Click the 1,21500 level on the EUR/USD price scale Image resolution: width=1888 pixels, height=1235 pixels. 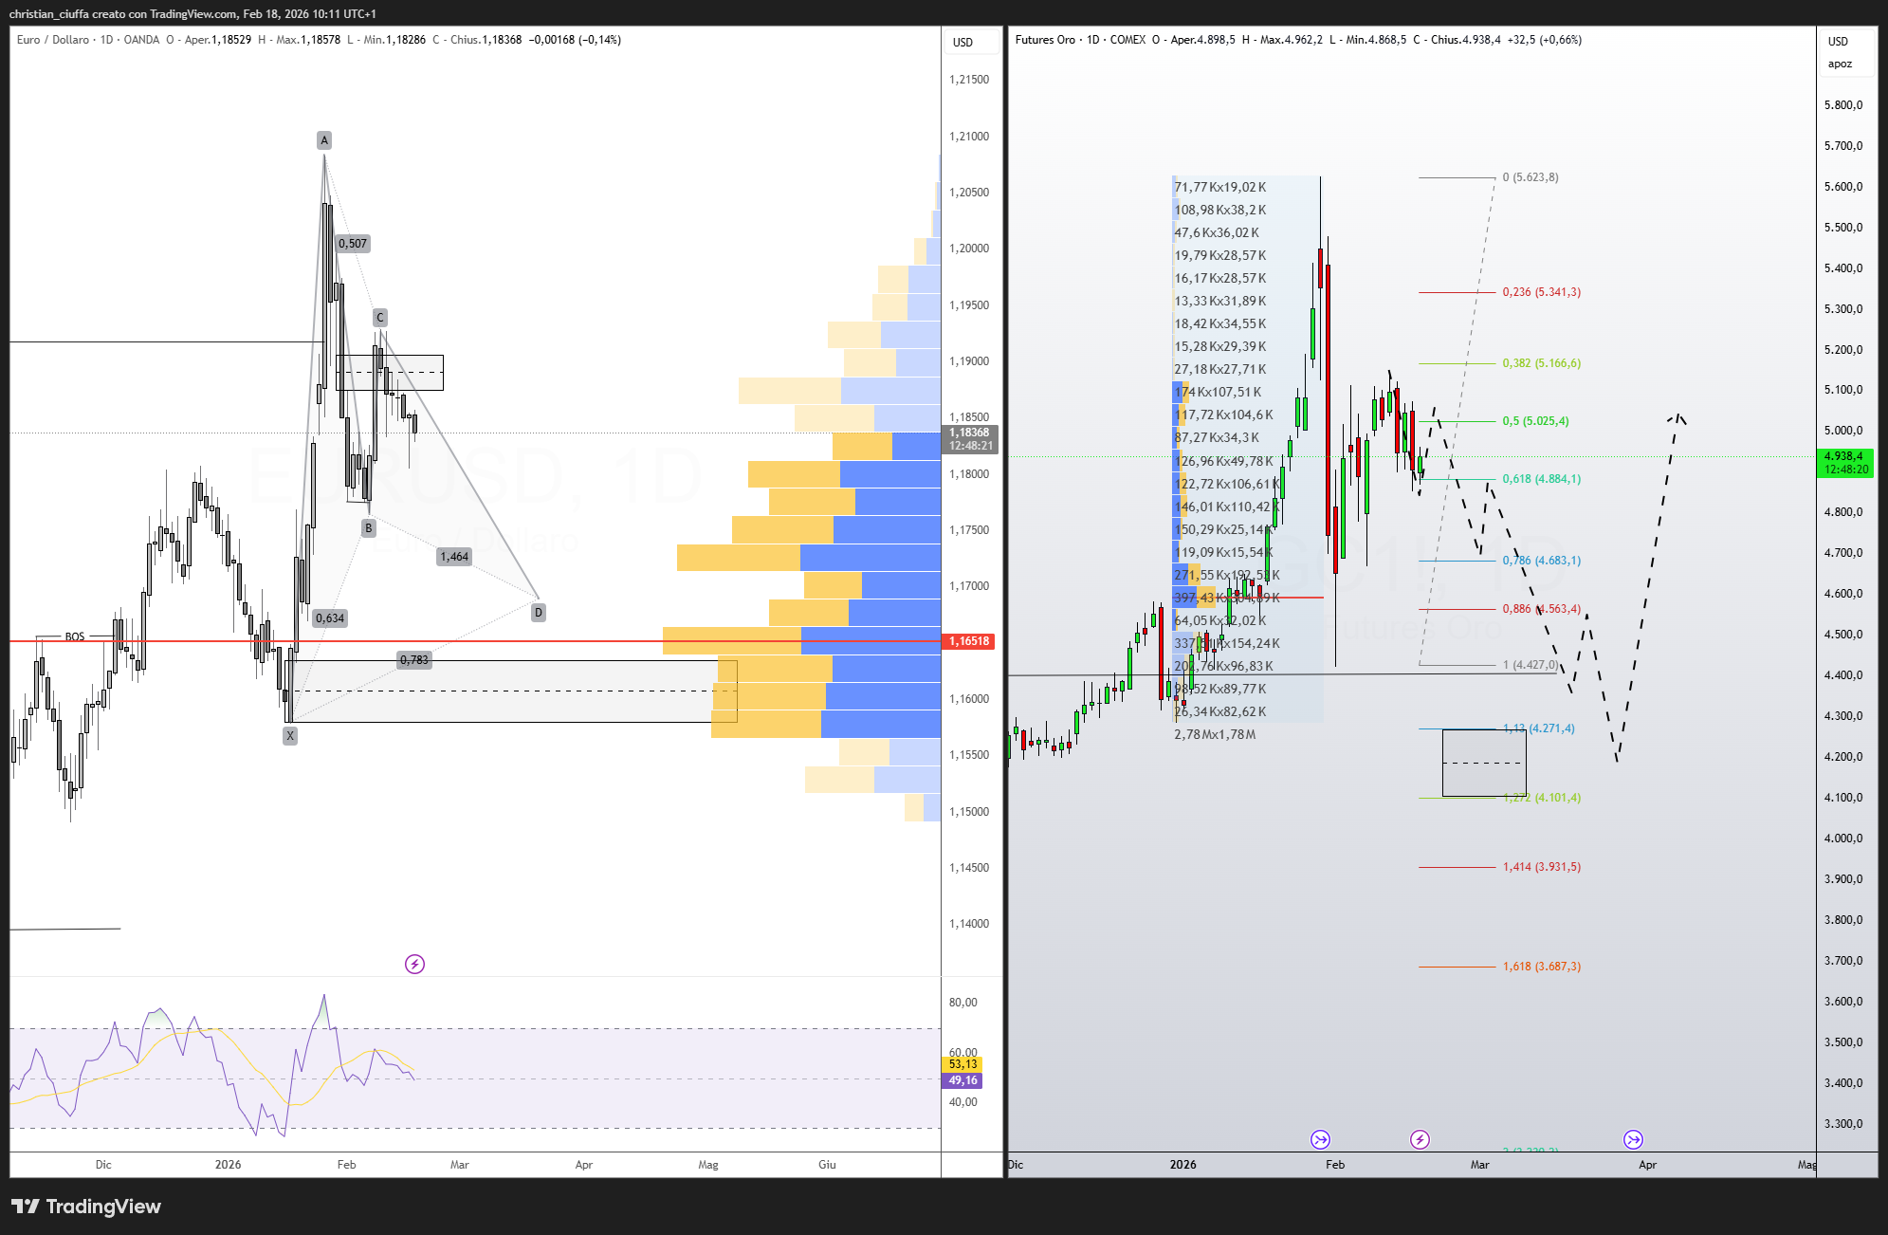(x=969, y=80)
